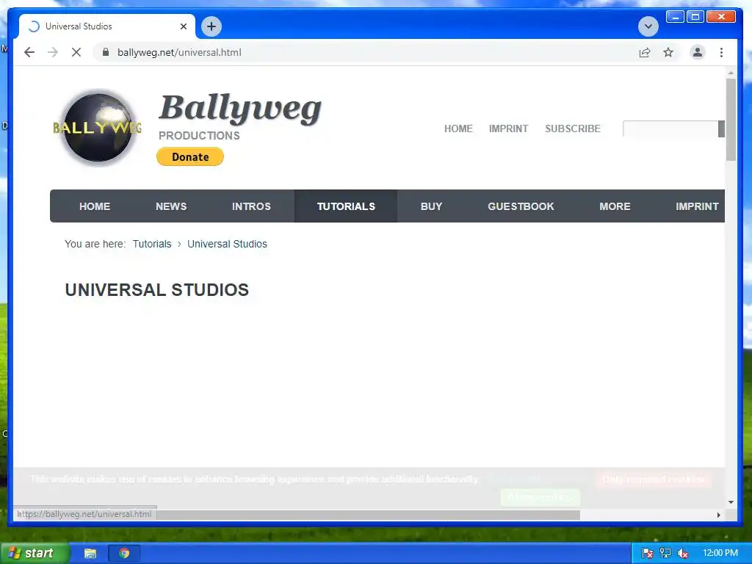Open the Tutorials breadcrumb link

152,244
